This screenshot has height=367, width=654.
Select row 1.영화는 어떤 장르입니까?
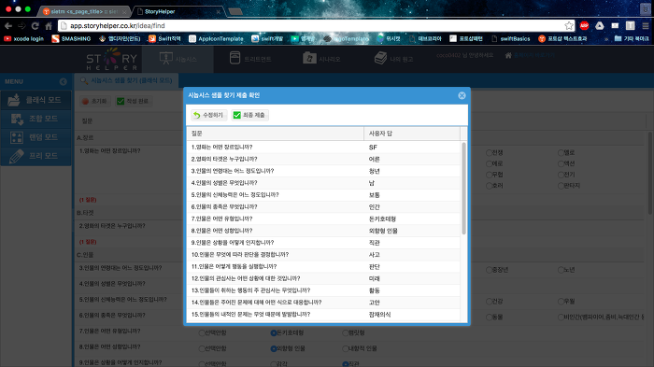coord(323,148)
